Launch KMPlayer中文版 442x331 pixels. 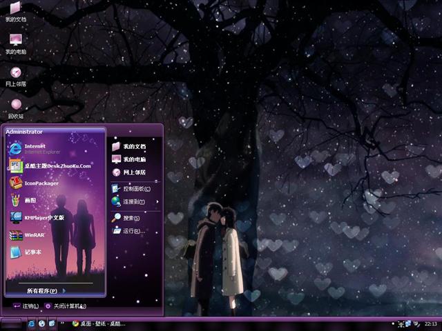click(x=37, y=218)
